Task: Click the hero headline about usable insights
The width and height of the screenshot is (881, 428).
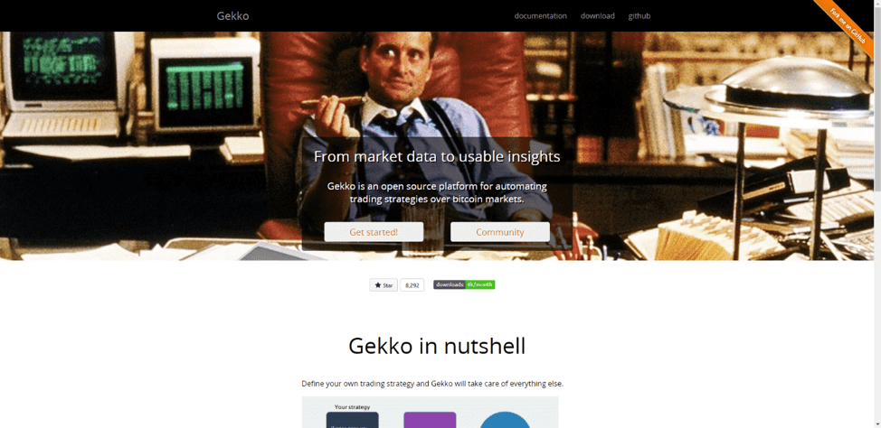Action: pos(437,156)
